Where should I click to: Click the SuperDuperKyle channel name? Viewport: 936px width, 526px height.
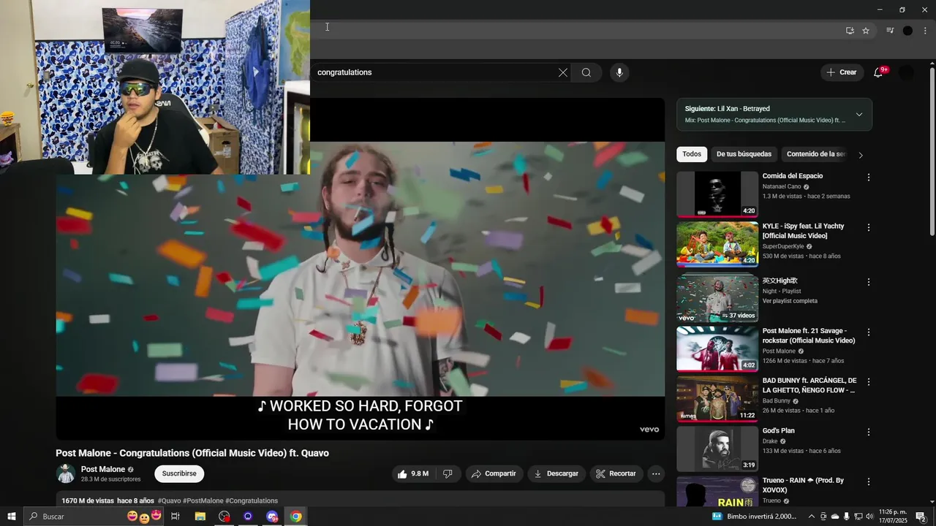click(x=783, y=246)
